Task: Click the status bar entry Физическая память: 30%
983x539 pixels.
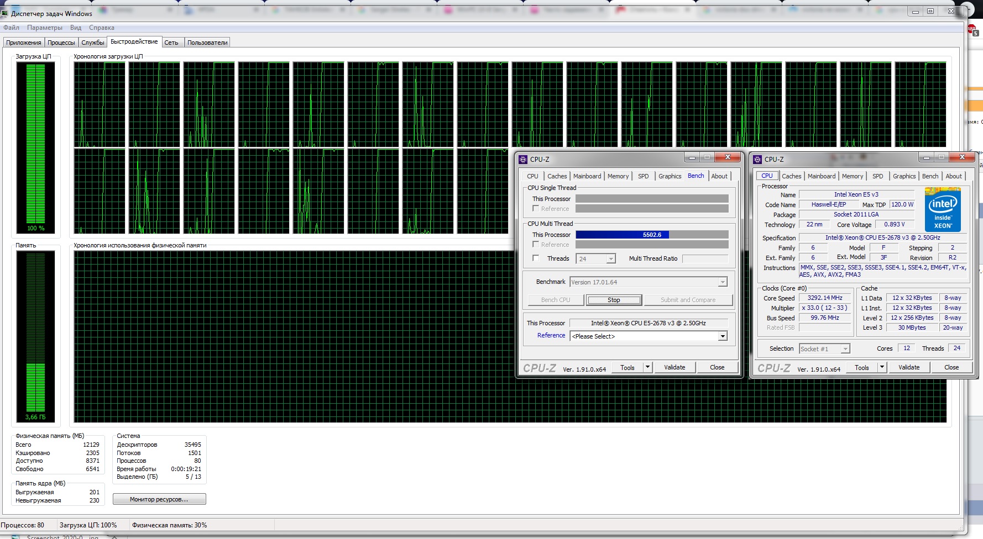Action: 170,525
